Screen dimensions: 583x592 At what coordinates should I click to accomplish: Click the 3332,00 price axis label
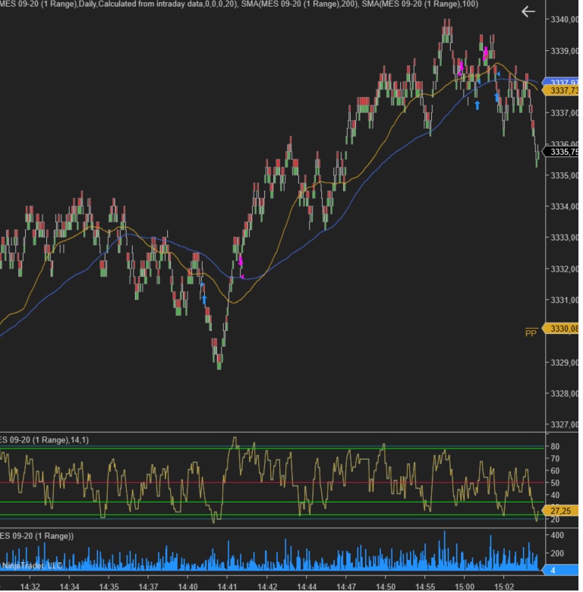(564, 269)
